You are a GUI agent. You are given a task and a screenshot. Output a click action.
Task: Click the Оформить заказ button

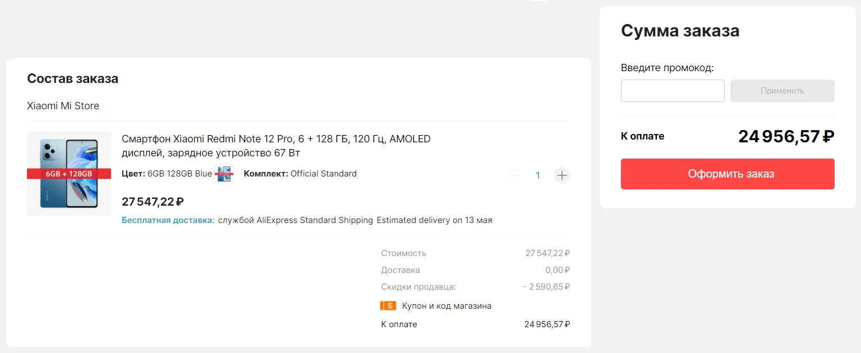(x=727, y=174)
